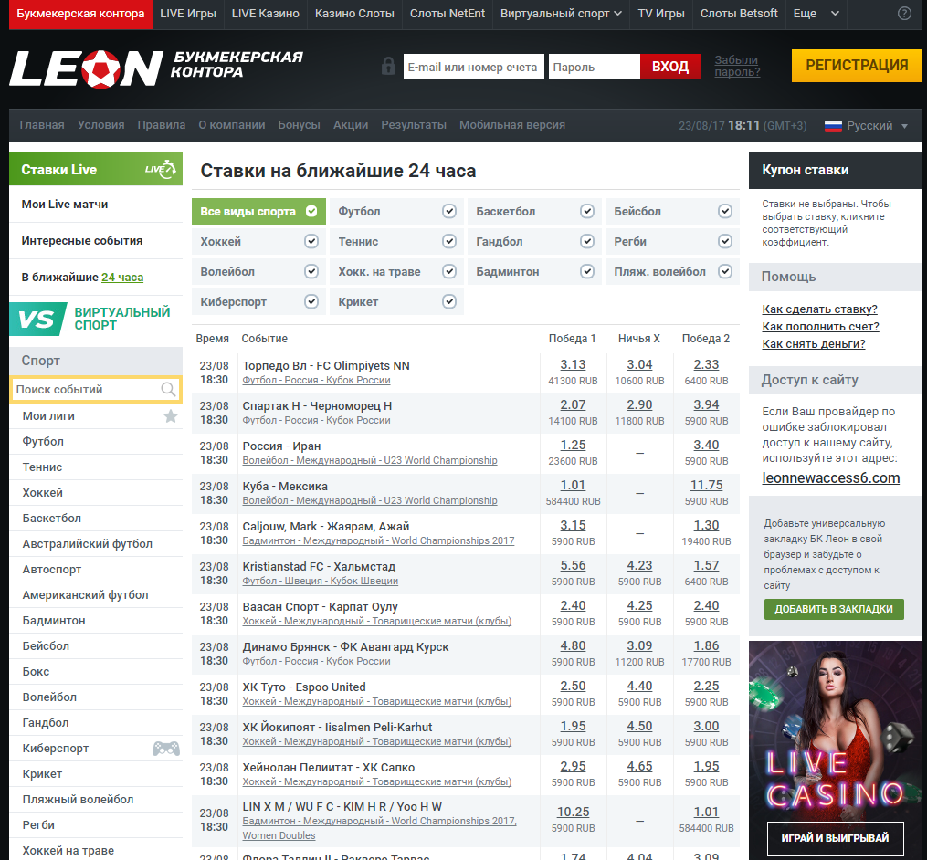Expand the Виртуальный спорт dropdown
The width and height of the screenshot is (927, 860).
[561, 14]
